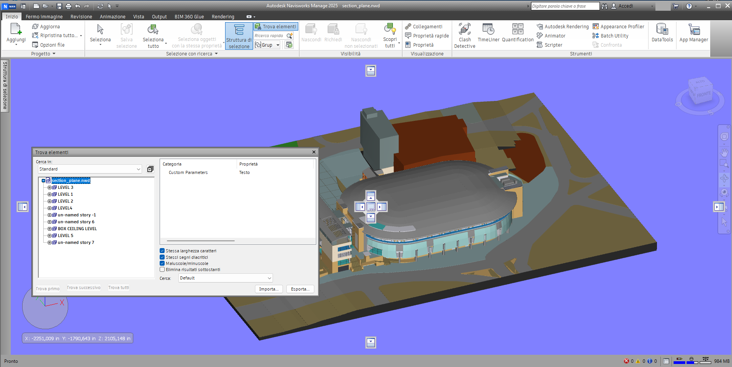Expand the LEVEL 1 tree node
This screenshot has width=732, height=367.
pyautogui.click(x=49, y=194)
